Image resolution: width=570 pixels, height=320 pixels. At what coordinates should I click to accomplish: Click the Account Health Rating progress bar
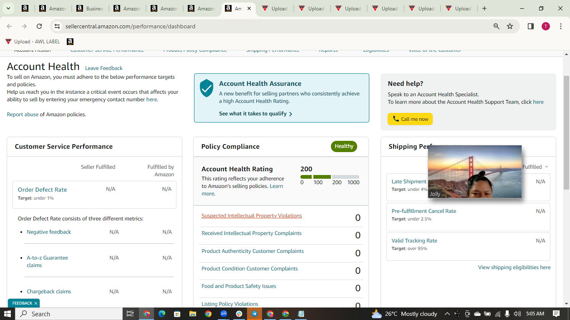(330, 177)
